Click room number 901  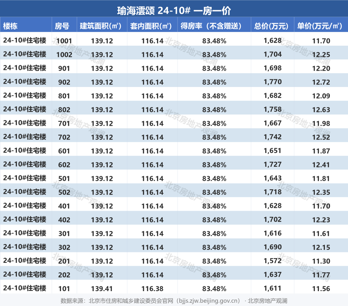(x=64, y=69)
